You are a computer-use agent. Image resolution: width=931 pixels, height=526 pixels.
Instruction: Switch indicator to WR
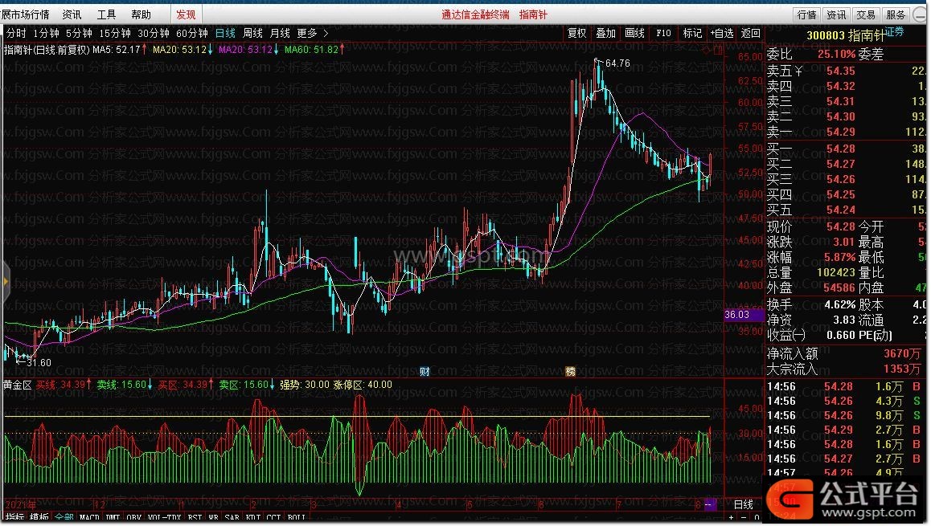(213, 517)
